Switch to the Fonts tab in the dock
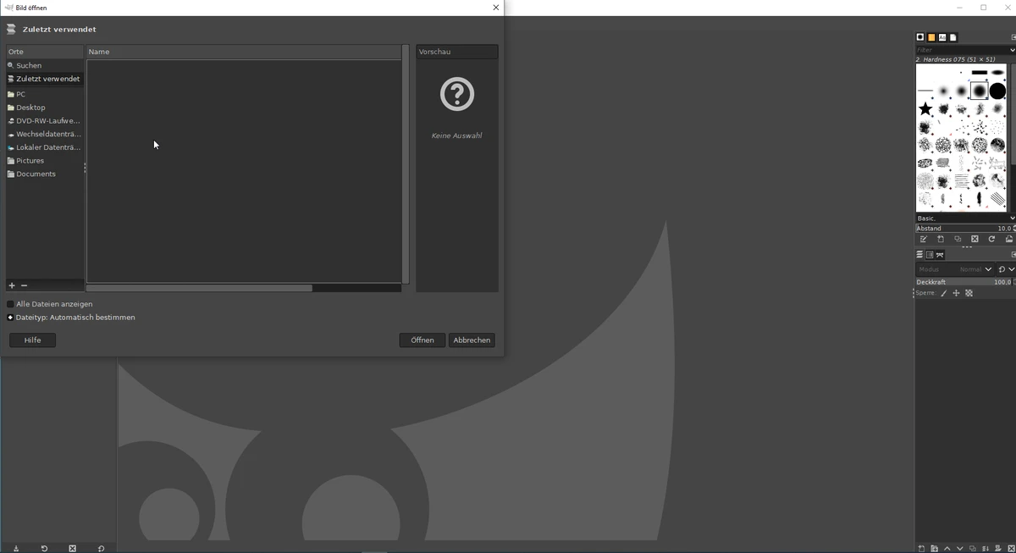 942,37
